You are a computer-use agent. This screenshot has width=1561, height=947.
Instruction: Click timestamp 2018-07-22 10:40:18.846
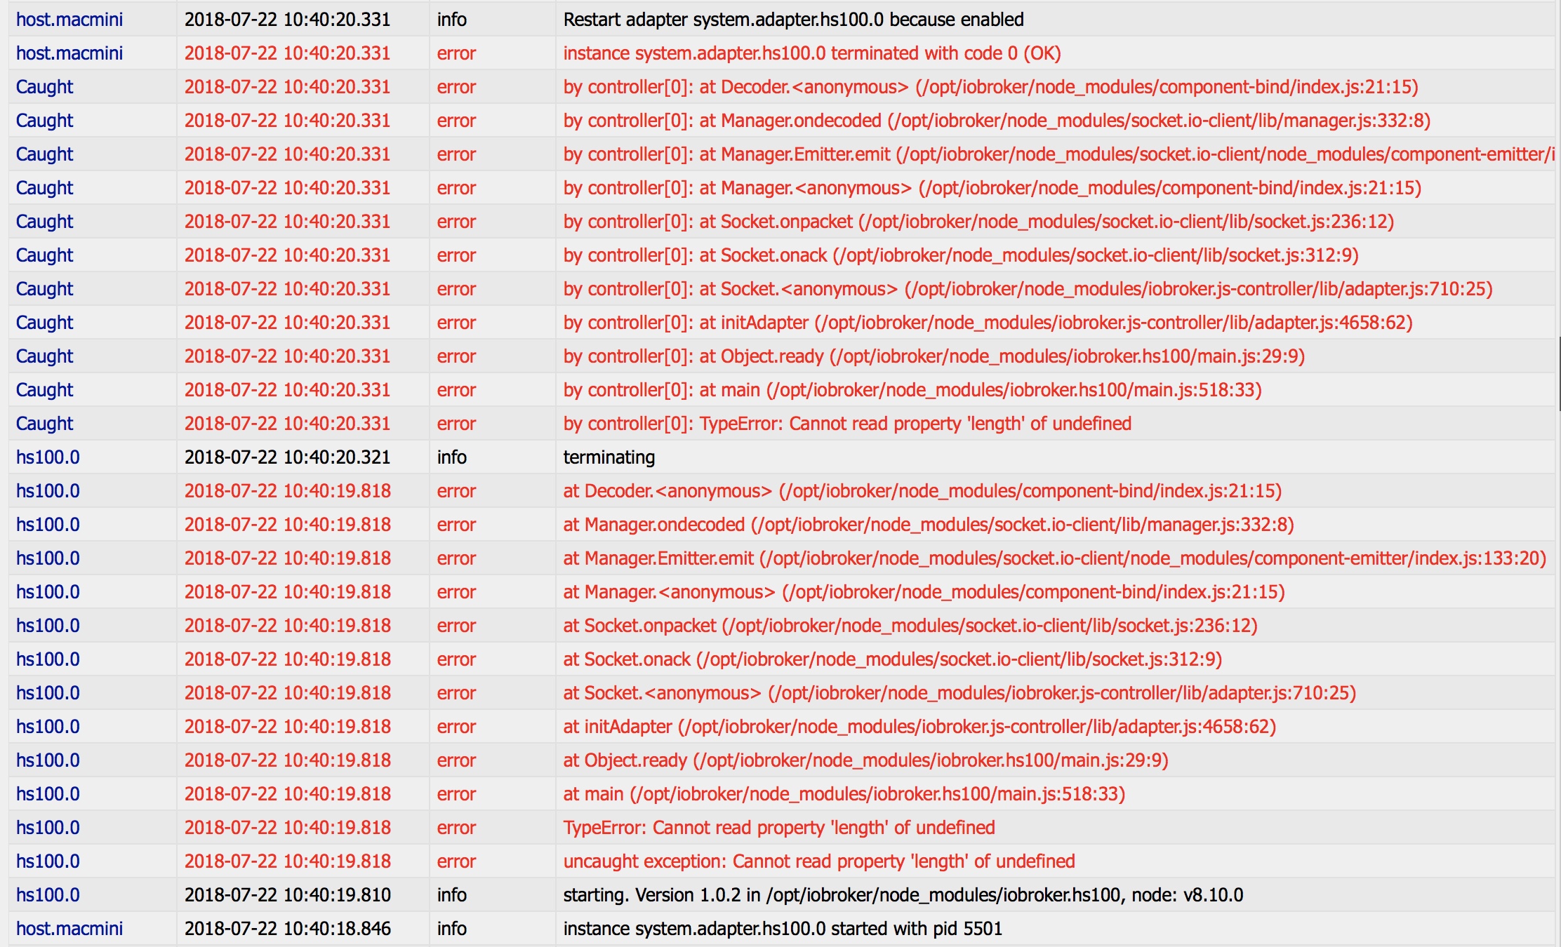287,929
